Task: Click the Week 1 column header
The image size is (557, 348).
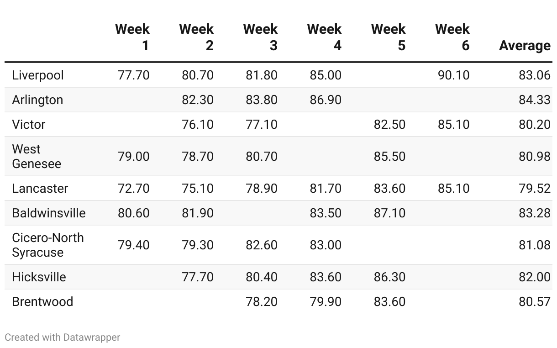Action: tap(132, 37)
